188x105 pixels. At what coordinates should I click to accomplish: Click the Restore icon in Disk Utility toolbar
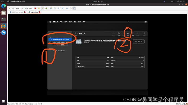click(x=133, y=33)
